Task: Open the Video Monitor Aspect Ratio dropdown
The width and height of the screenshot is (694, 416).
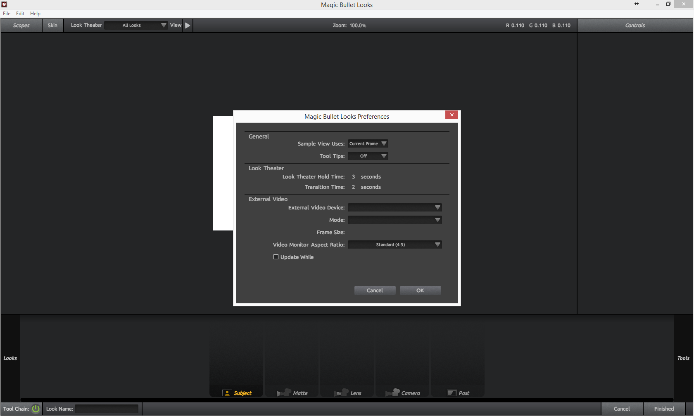Action: pyautogui.click(x=395, y=244)
